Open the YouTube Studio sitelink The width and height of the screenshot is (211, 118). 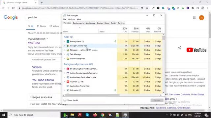click(43, 80)
